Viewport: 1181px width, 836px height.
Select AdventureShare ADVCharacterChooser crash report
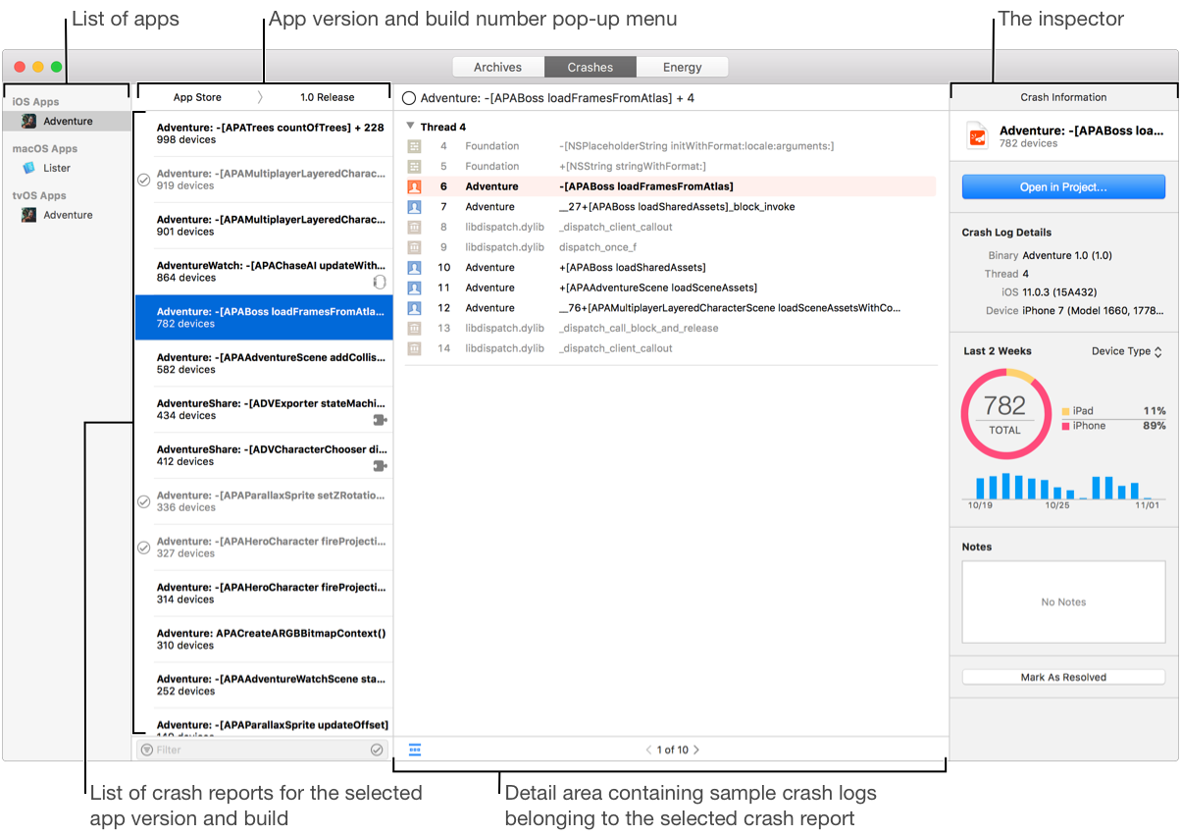click(x=264, y=455)
